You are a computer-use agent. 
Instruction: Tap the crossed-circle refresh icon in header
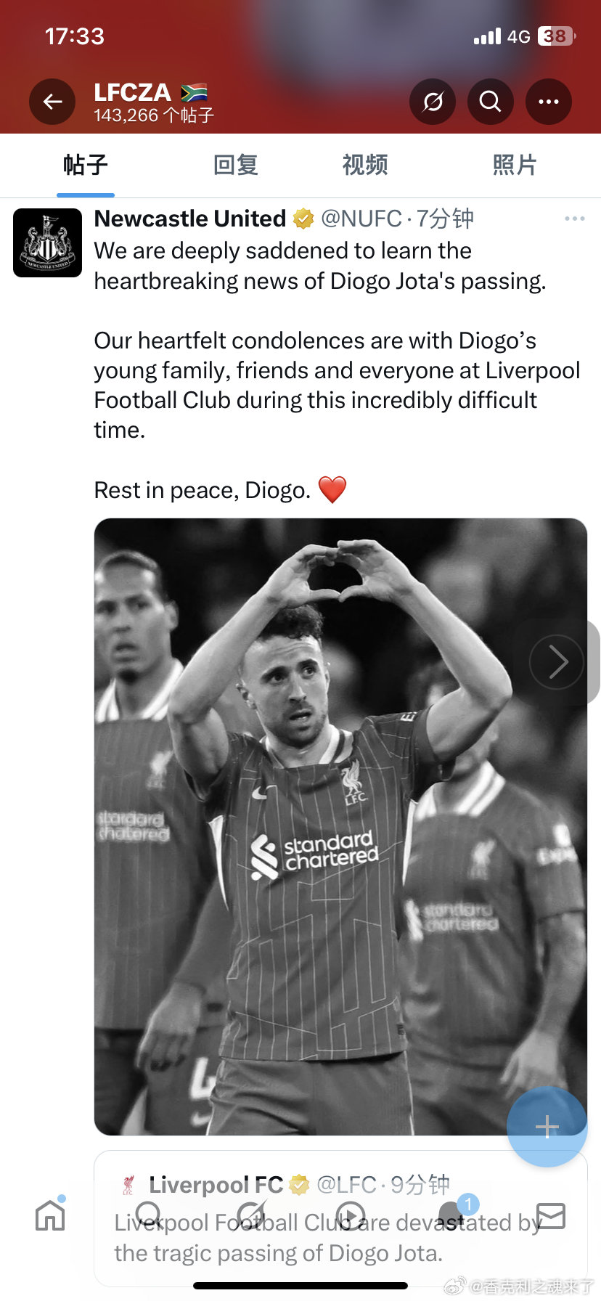(x=433, y=102)
